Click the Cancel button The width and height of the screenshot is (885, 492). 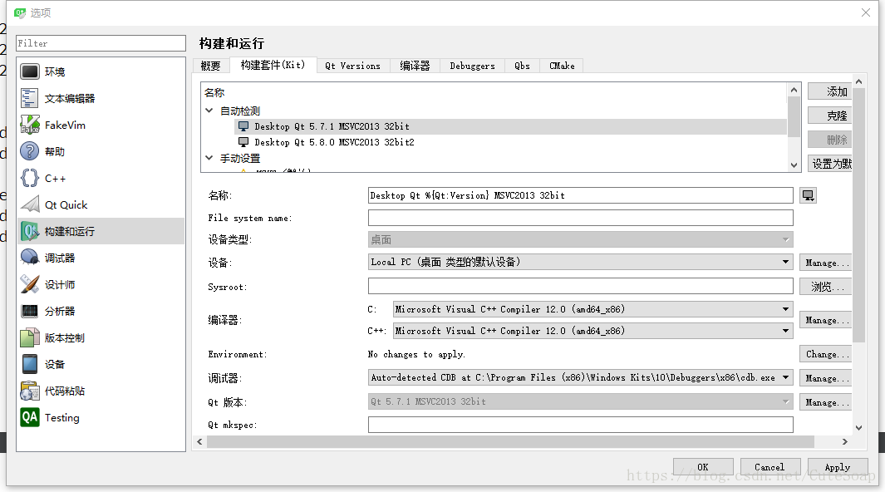tap(769, 466)
